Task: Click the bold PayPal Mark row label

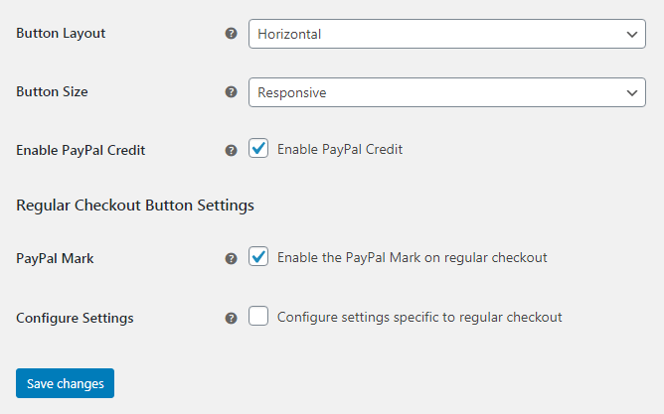Action: [x=55, y=258]
